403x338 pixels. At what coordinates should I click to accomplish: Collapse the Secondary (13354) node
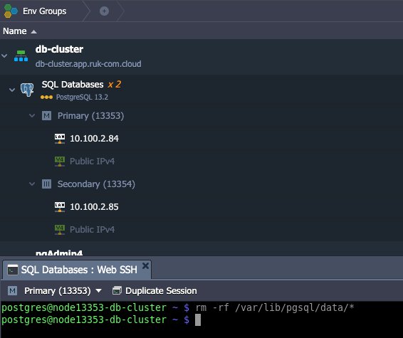32,184
